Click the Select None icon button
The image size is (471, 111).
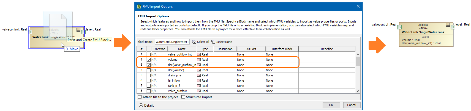[x=213, y=42]
